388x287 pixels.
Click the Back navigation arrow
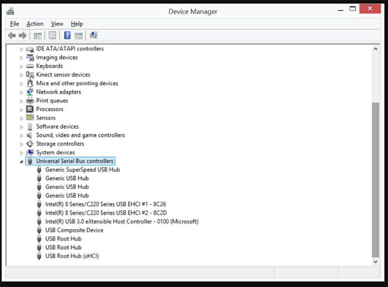[x=11, y=35]
